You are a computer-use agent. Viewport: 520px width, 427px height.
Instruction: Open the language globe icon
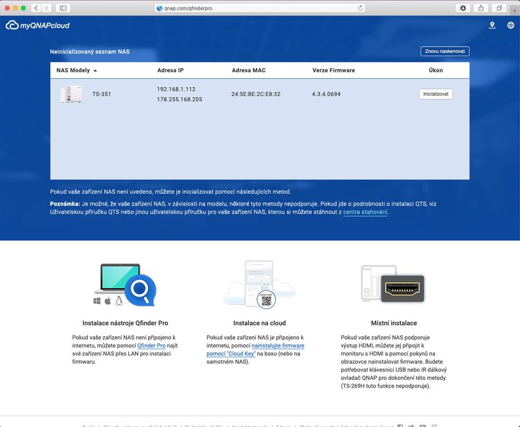coord(511,25)
